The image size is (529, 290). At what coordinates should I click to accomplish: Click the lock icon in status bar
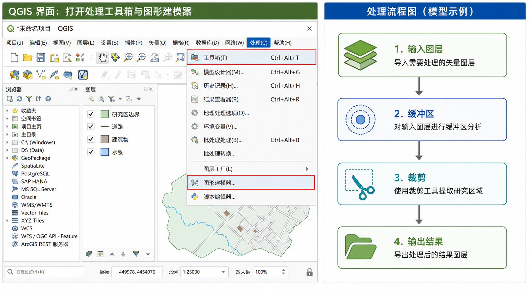point(309,272)
